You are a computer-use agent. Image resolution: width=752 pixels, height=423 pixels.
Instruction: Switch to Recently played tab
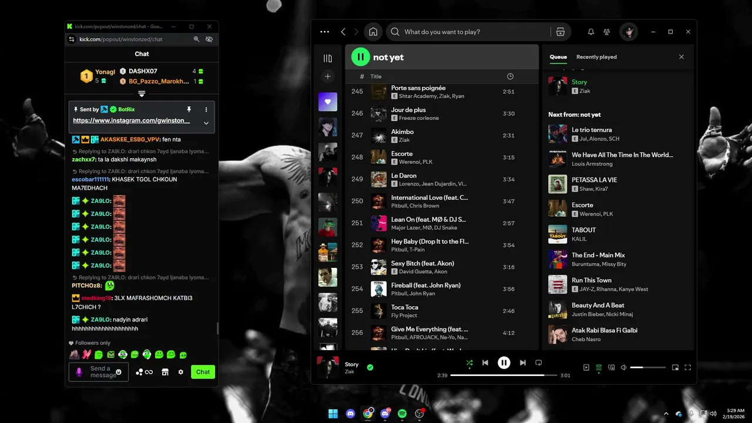click(x=596, y=57)
